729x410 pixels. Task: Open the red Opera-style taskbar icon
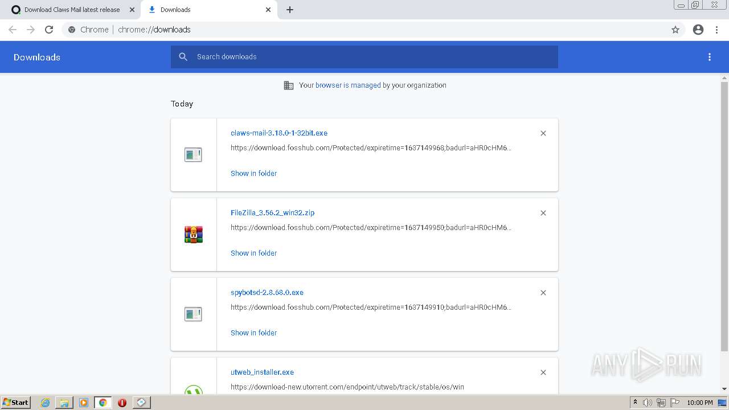(122, 403)
